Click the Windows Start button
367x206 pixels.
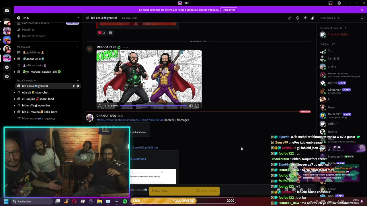tap(6, 201)
